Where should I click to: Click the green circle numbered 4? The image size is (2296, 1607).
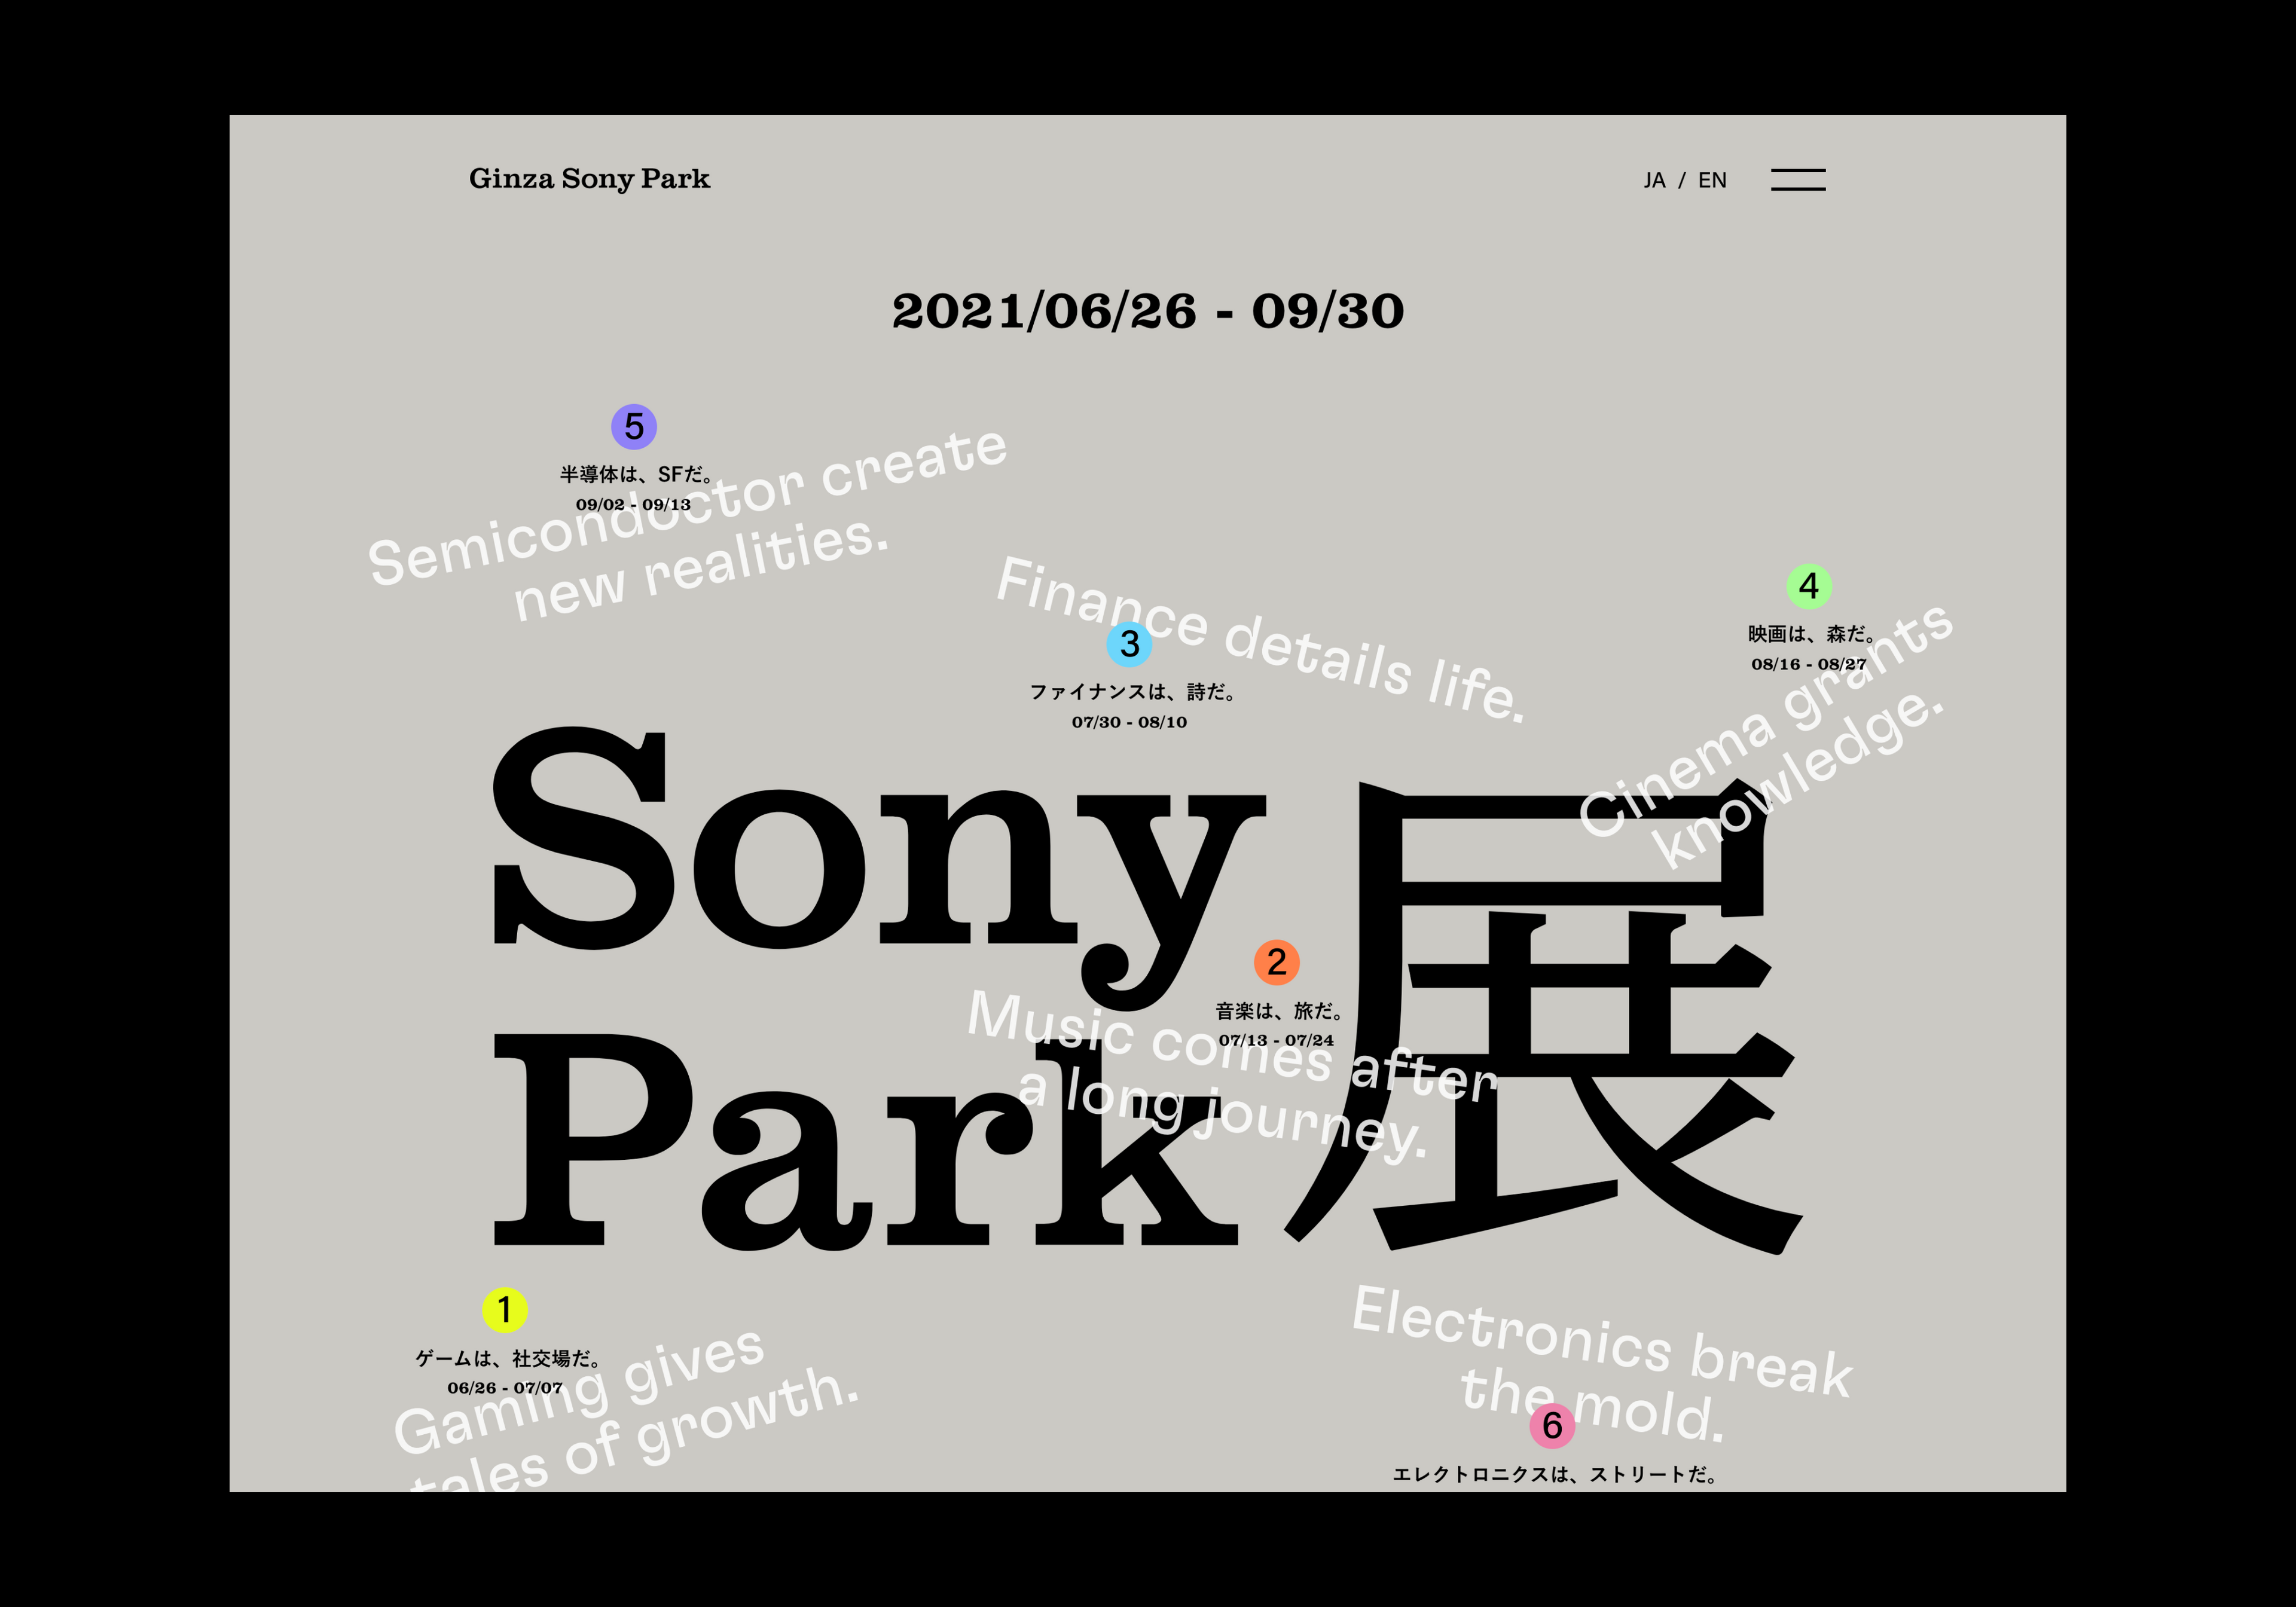[1809, 586]
